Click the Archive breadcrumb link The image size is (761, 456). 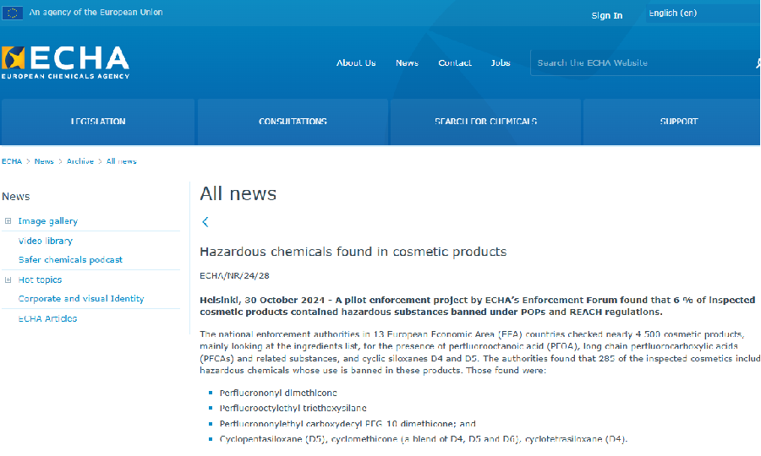80,161
